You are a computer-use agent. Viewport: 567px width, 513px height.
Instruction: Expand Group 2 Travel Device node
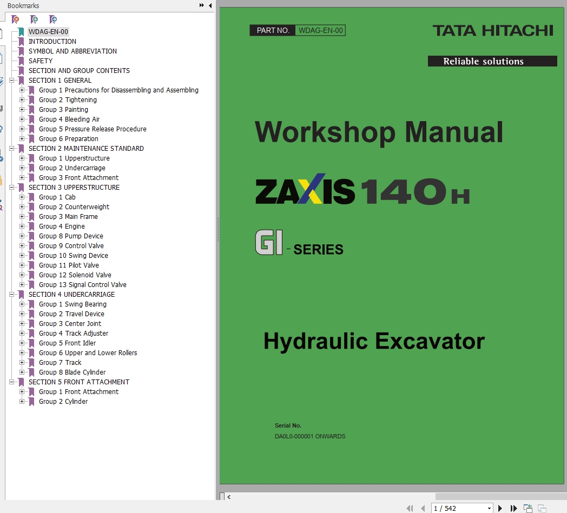coord(22,314)
